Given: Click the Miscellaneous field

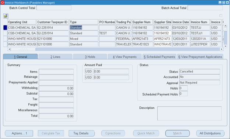Looking at the screenshot, I should (x=56, y=111).
